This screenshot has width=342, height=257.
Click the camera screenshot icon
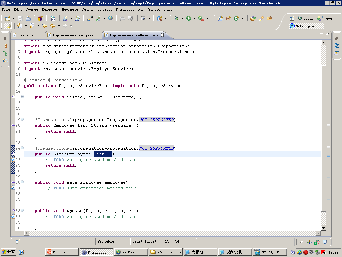(x=143, y=18)
